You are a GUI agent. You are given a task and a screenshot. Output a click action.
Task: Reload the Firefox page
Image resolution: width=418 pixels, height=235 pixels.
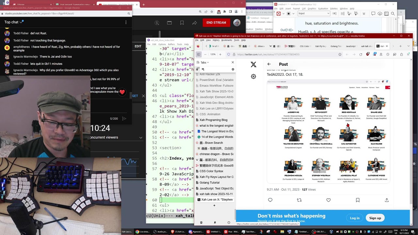(x=361, y=55)
